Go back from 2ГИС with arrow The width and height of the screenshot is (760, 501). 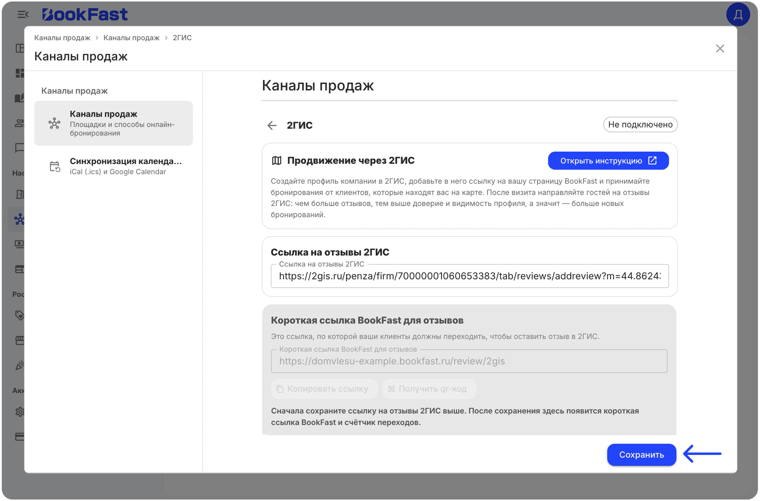tap(272, 125)
